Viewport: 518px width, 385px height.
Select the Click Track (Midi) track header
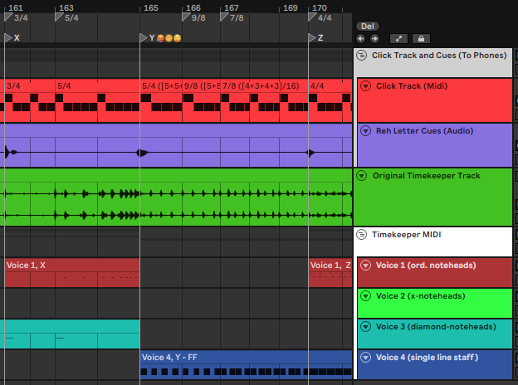pyautogui.click(x=435, y=100)
